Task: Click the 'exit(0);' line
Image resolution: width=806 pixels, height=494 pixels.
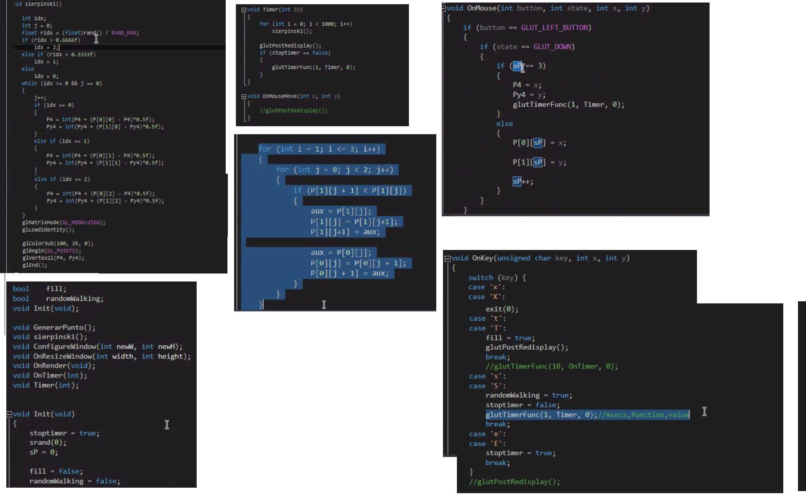Action: tap(502, 309)
